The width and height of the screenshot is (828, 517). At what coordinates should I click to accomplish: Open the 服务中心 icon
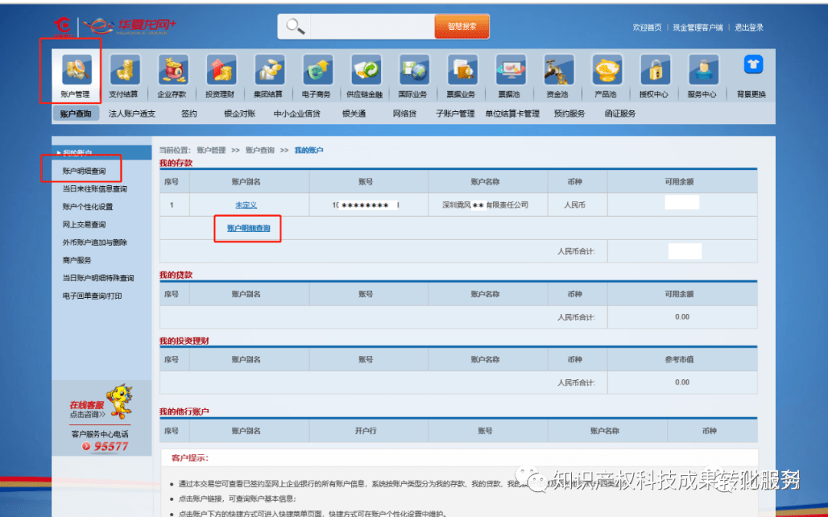(702, 75)
